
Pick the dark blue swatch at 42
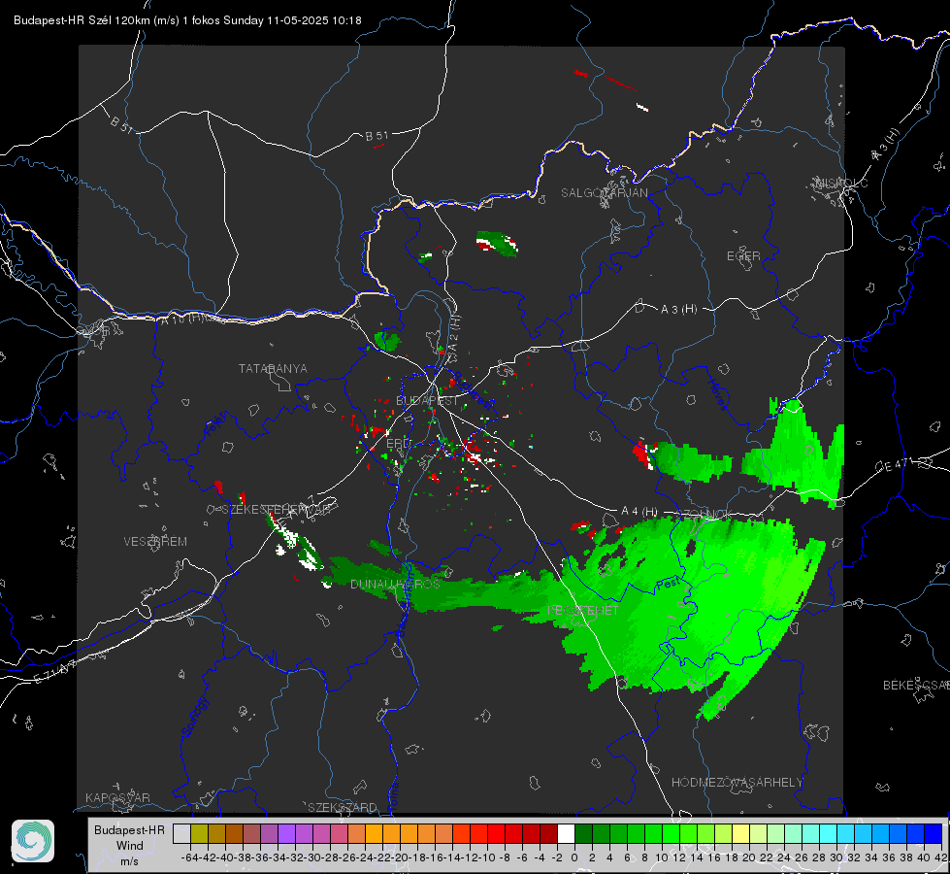click(x=934, y=833)
